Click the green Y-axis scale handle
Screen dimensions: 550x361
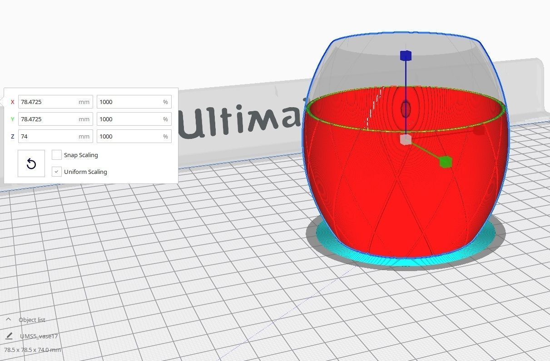[x=446, y=162]
